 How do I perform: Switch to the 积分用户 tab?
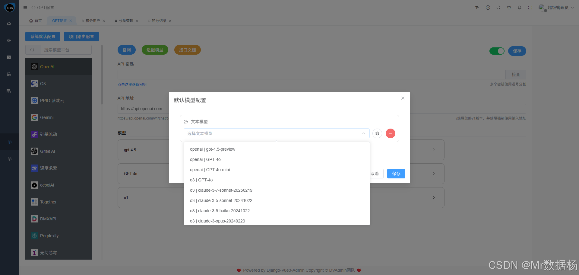tap(93, 21)
